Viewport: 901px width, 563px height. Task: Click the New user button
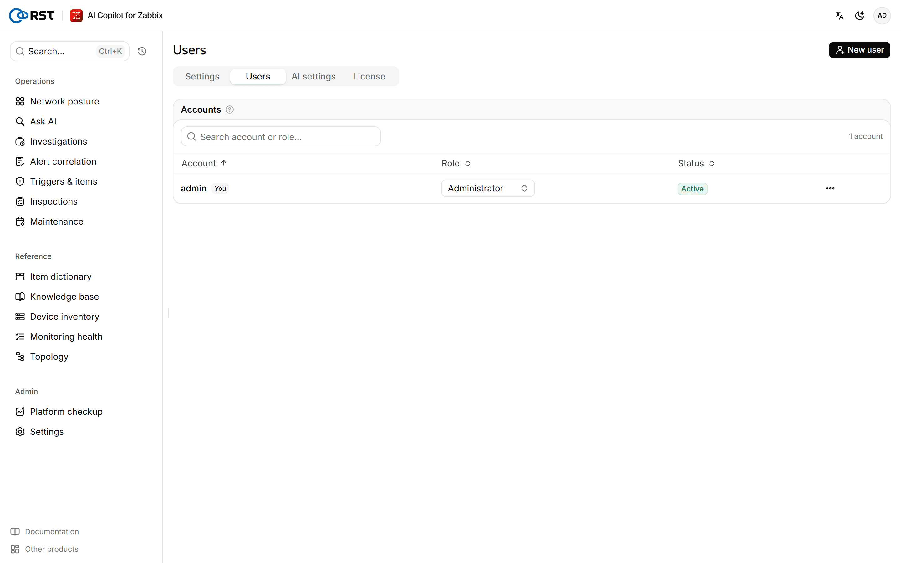[859, 50]
